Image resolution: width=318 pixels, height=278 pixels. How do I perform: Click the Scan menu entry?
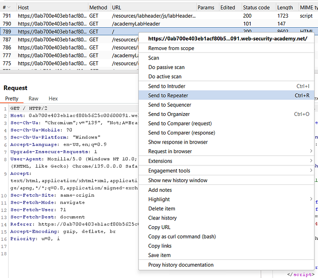tap(226, 58)
